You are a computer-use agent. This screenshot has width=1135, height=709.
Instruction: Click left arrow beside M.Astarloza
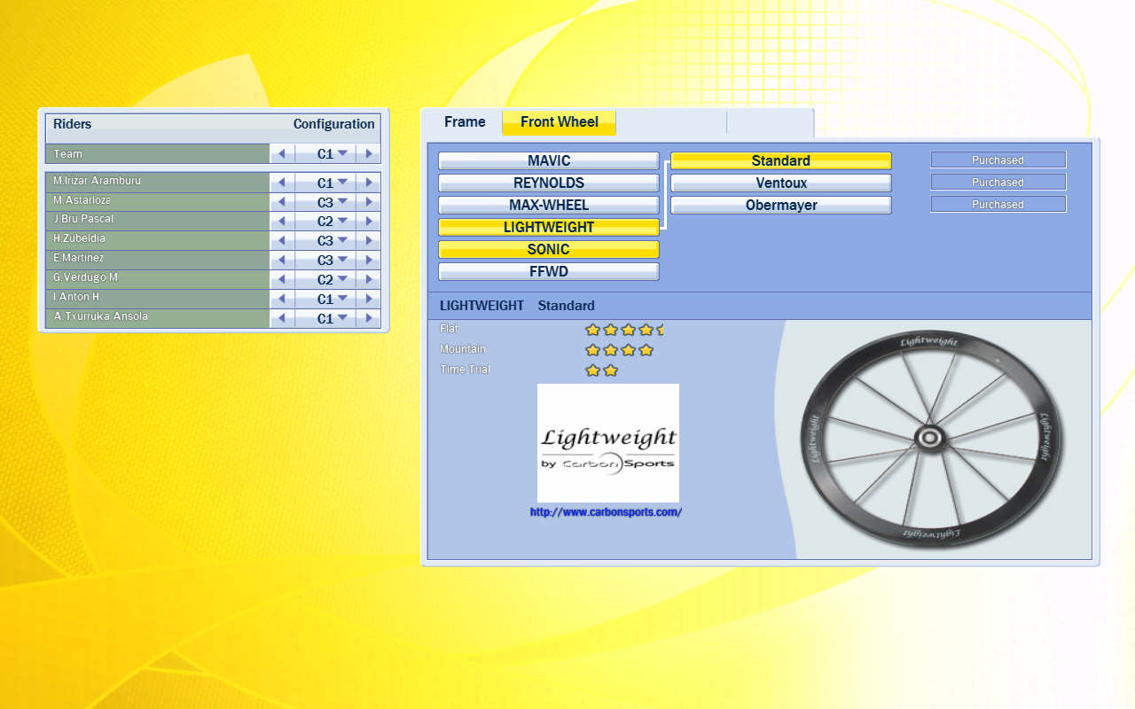point(282,202)
